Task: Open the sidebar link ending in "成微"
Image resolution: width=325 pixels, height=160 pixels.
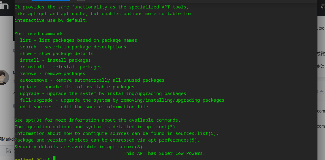Action: [320, 54]
